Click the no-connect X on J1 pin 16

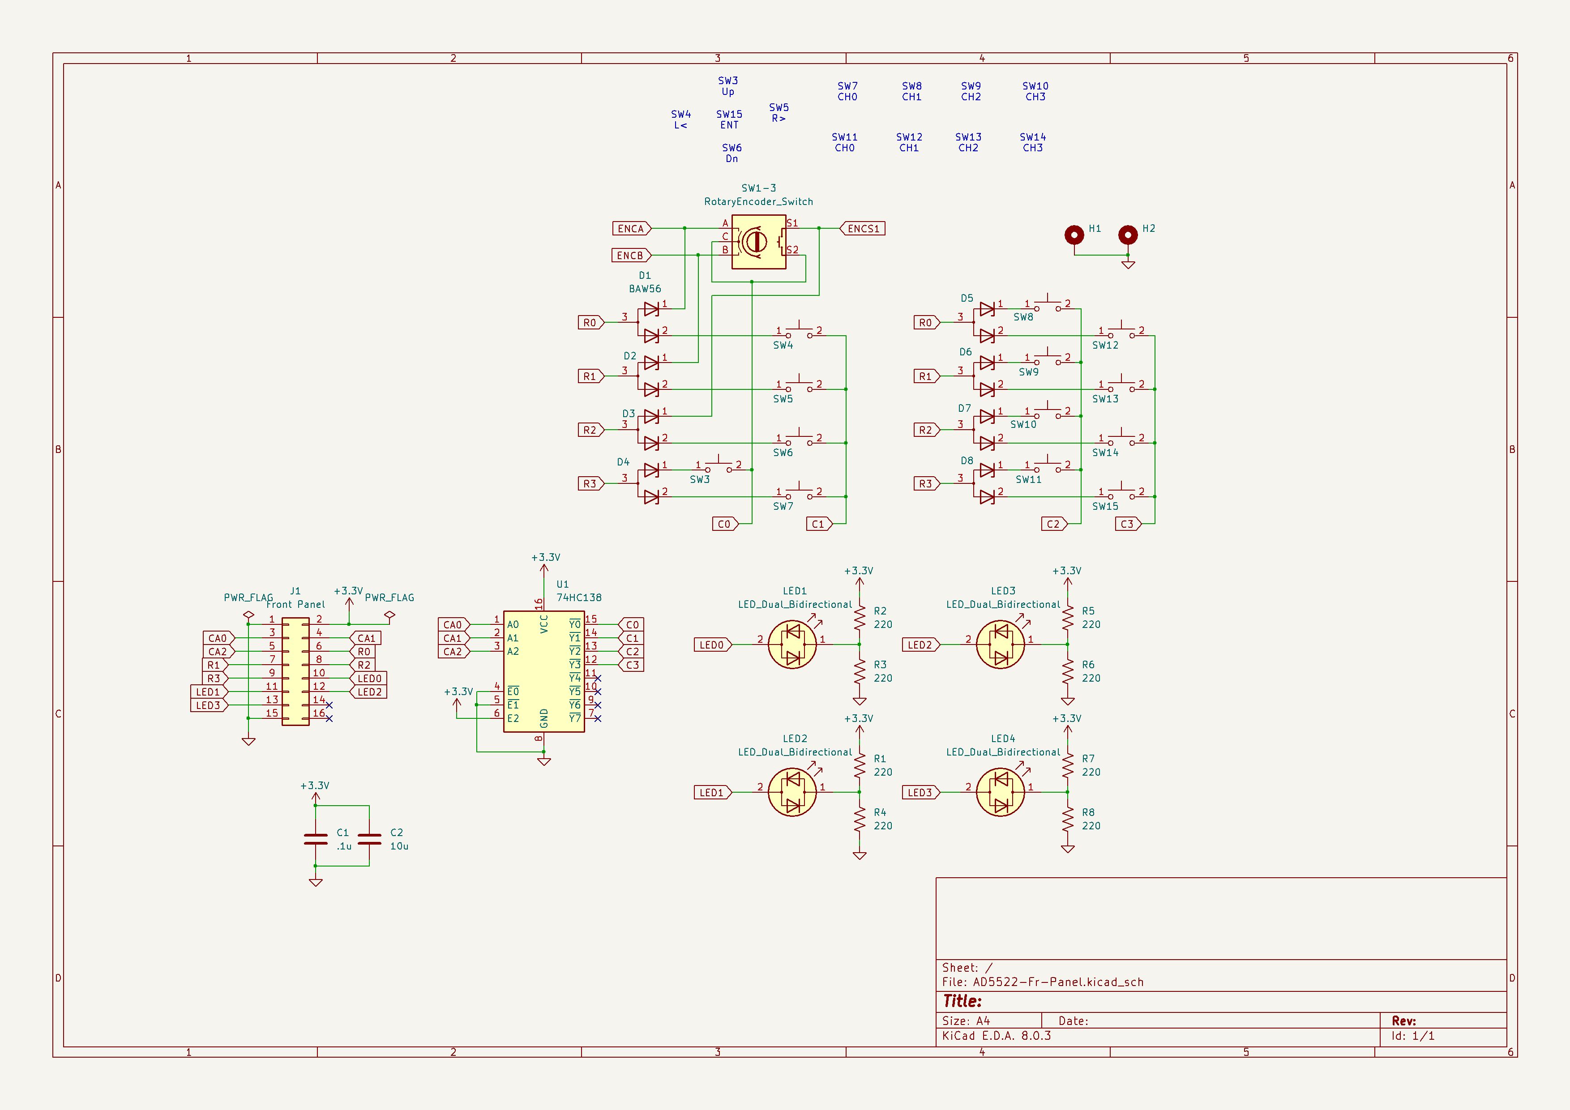click(329, 718)
